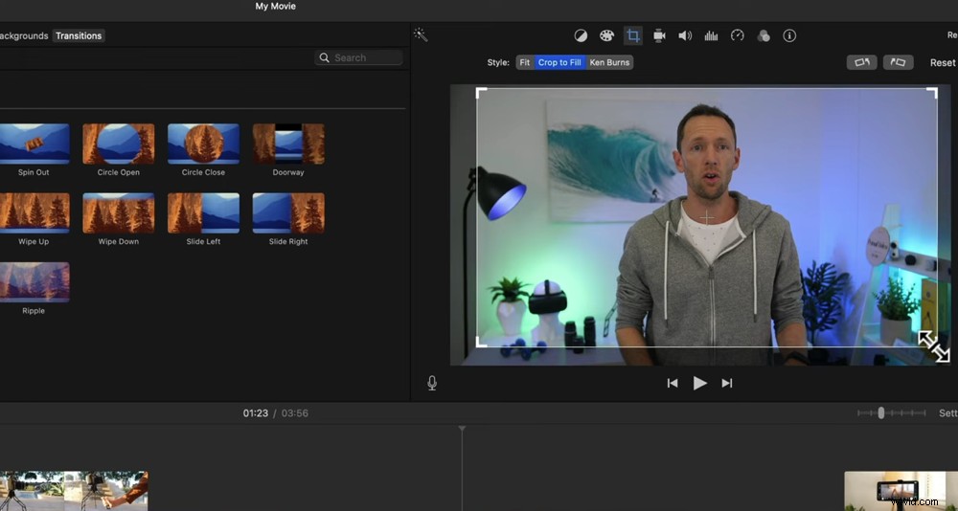Select the Wipe Down transition
This screenshot has width=958, height=511.
(119, 213)
